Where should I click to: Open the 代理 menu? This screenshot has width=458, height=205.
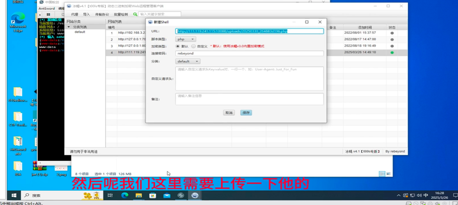click(x=74, y=14)
